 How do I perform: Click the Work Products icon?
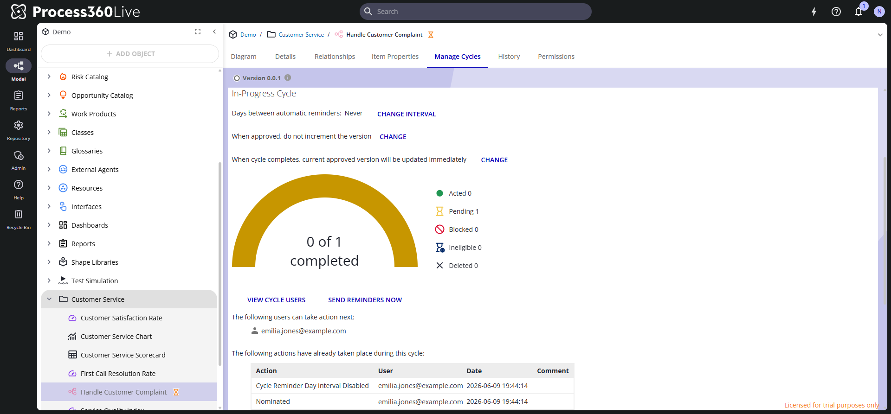(63, 114)
